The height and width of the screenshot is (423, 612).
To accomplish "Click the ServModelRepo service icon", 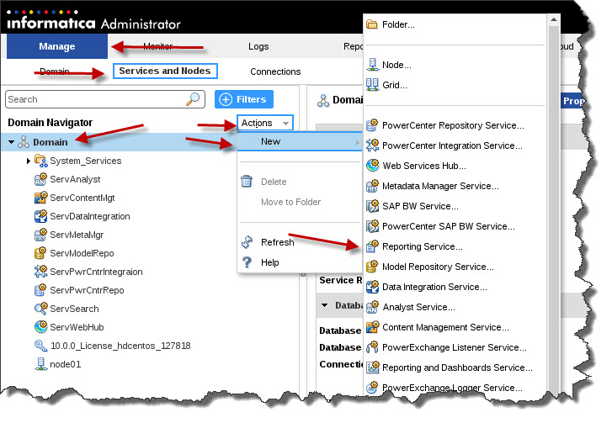I will point(40,253).
